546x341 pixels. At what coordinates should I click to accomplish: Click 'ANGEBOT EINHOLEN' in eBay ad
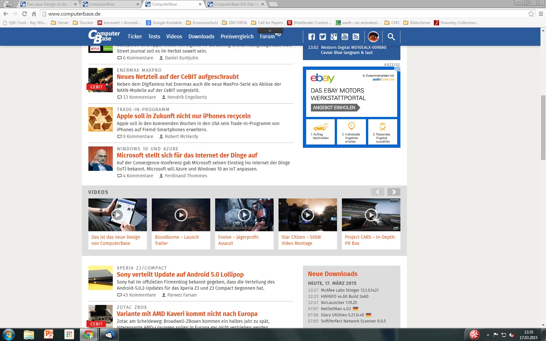[335, 107]
